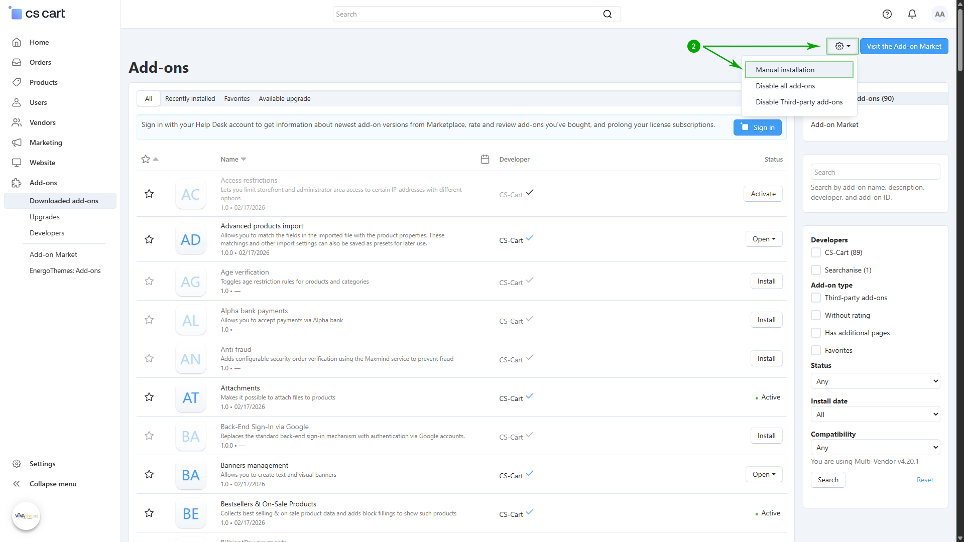Click the Attachments add-on AT logo

coord(191,398)
